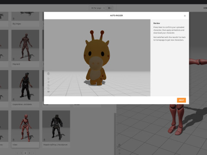Image resolution: width=207 pixels, height=155 pixels.
Task: Toggle skeleton view icon in Auto-Rigger viewport
Action: pyautogui.click(x=48, y=74)
